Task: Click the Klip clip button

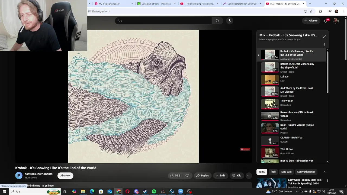Action: click(237, 175)
